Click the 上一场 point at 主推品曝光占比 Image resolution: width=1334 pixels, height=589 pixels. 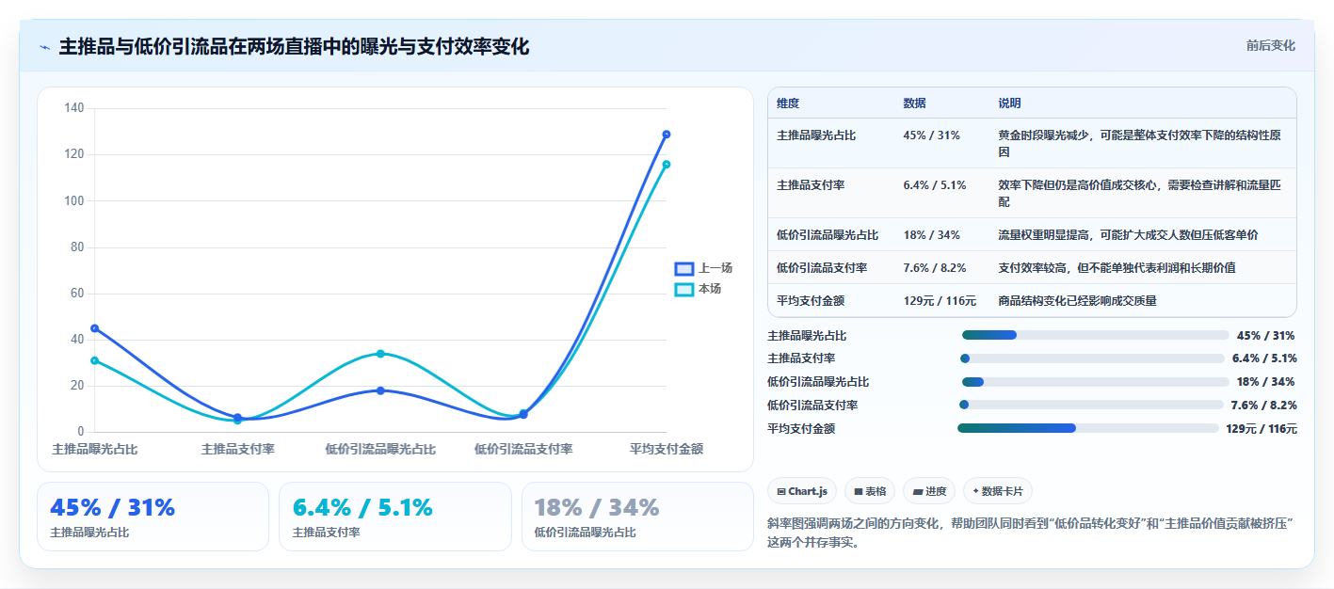(x=94, y=328)
